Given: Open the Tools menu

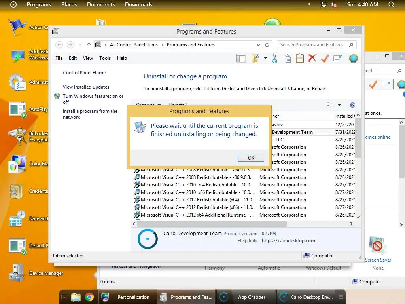Looking at the screenshot, I should (105, 58).
